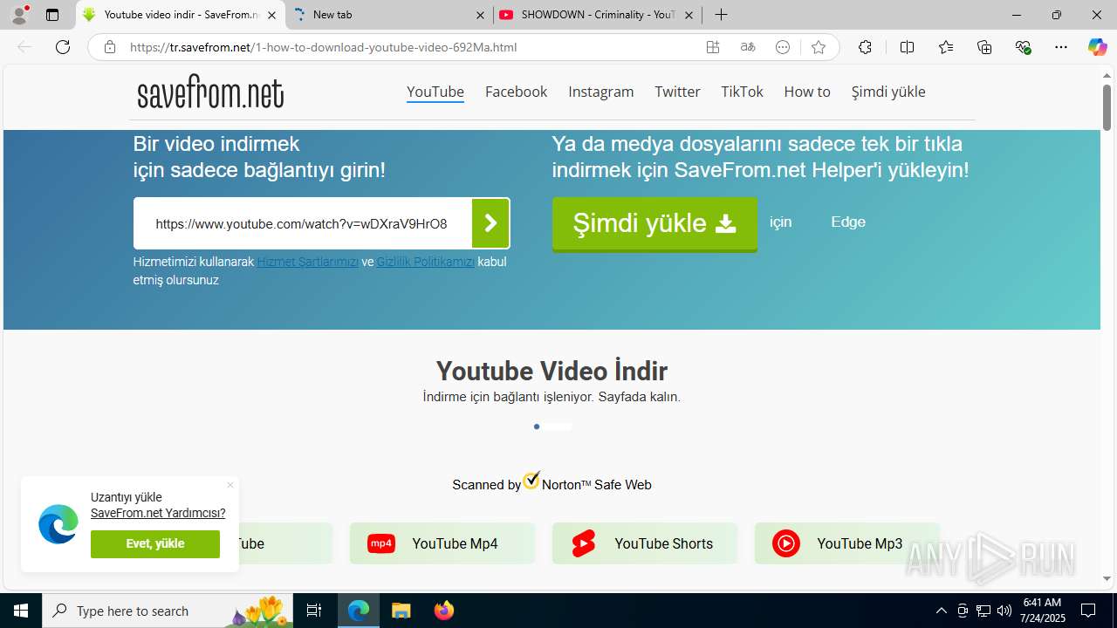Open the Copilot sidebar icon

pyautogui.click(x=1097, y=47)
